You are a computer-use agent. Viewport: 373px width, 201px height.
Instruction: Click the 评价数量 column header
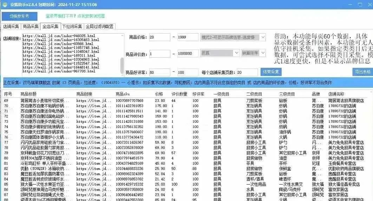179,94
